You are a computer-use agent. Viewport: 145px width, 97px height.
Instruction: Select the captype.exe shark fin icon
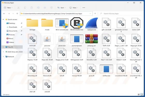point(92,23)
